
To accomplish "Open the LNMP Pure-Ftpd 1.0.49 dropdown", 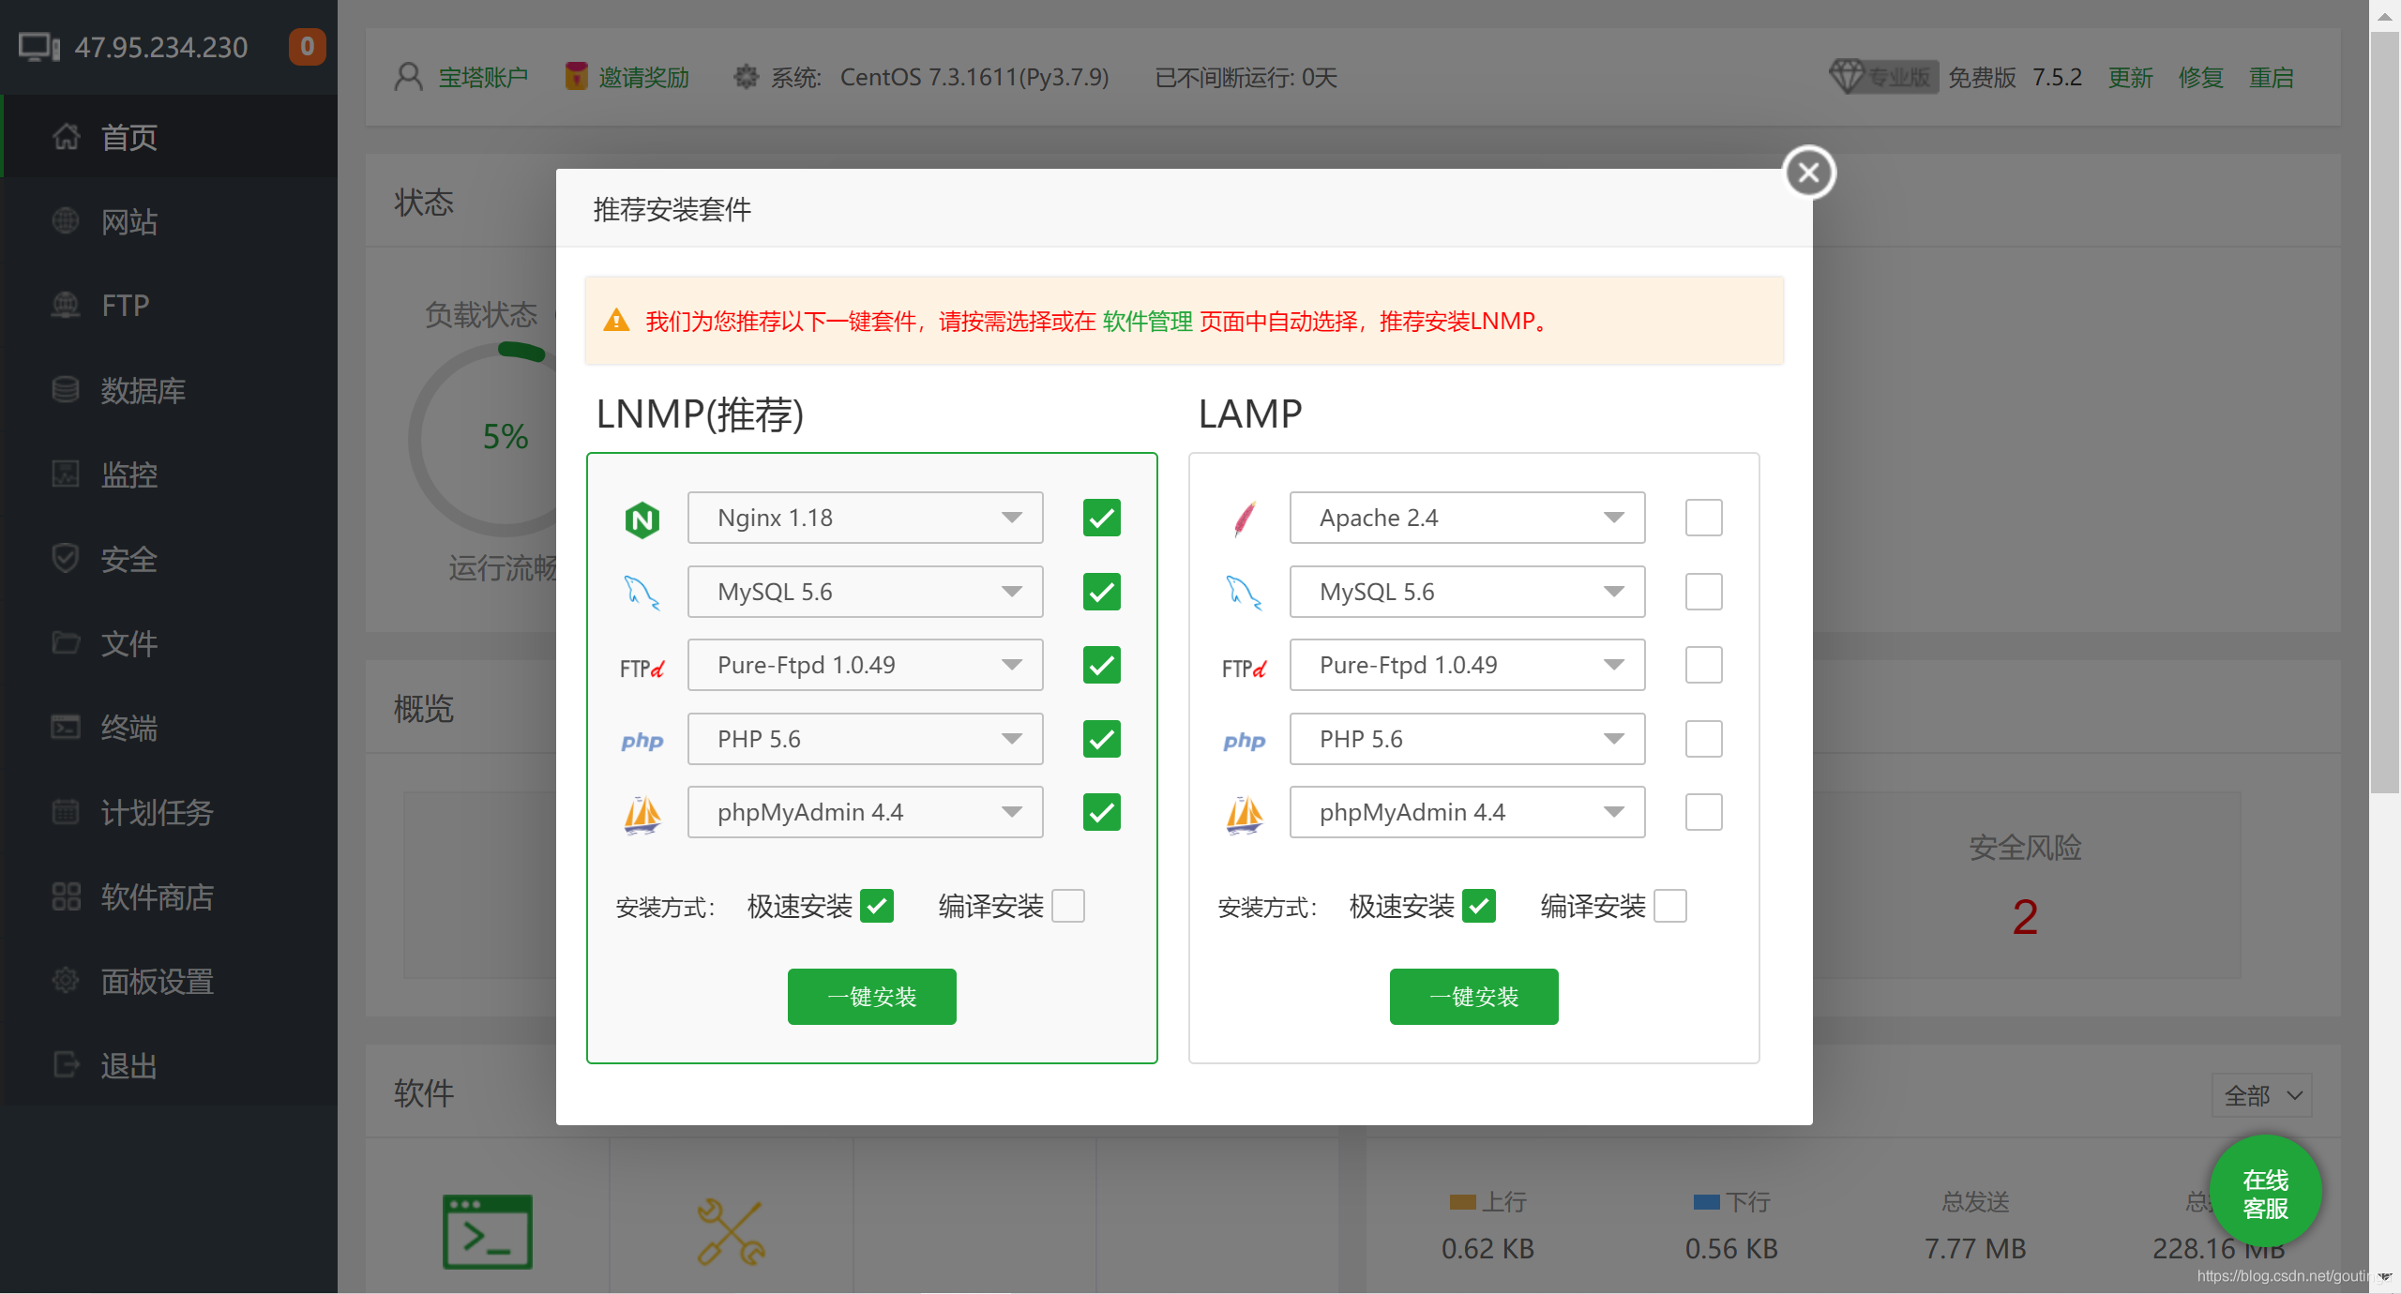I will click(x=866, y=665).
